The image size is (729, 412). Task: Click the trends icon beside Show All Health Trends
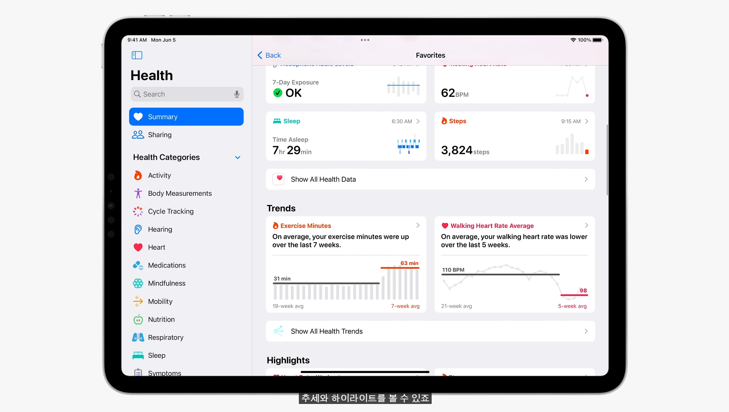coord(279,331)
